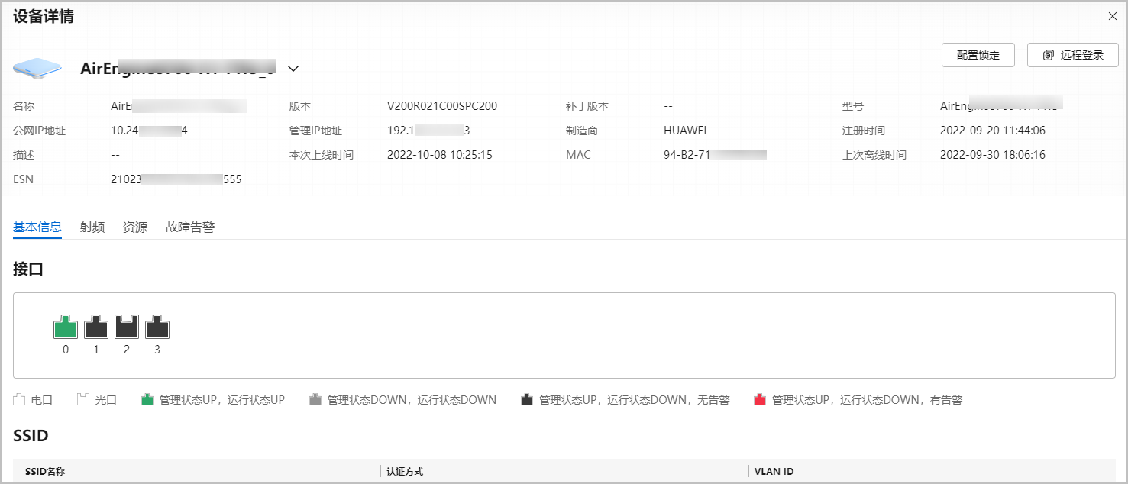This screenshot has height=484, width=1128.
Task: Click green UP/UP legend icon
Action: click(x=147, y=399)
